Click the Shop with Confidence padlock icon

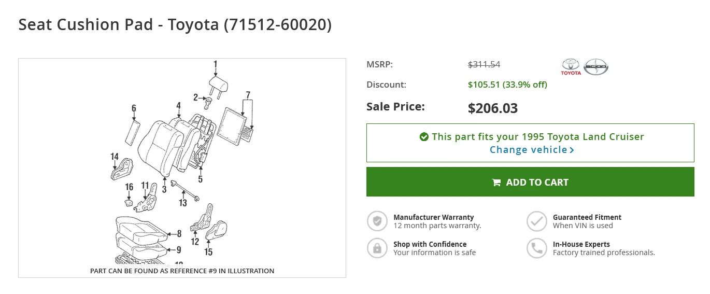pyautogui.click(x=377, y=248)
